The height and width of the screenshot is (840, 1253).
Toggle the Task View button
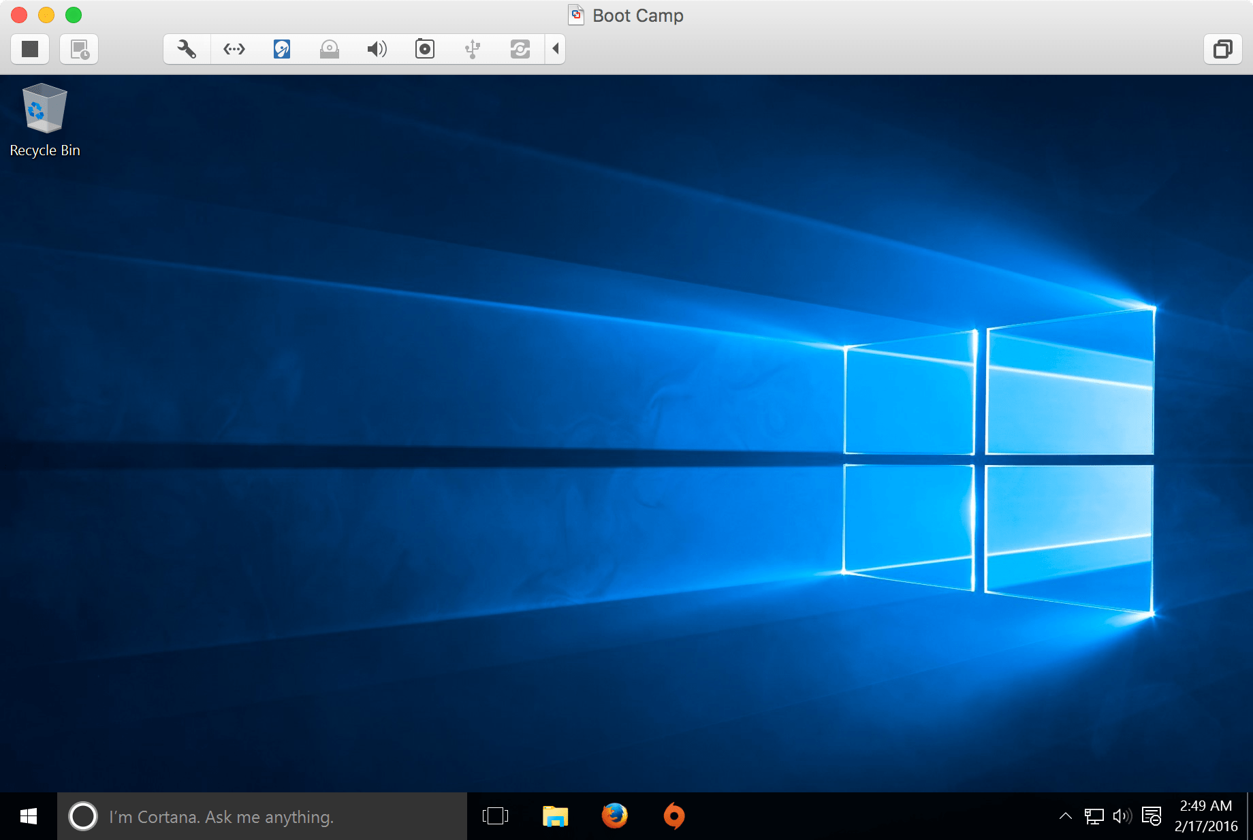click(x=495, y=816)
